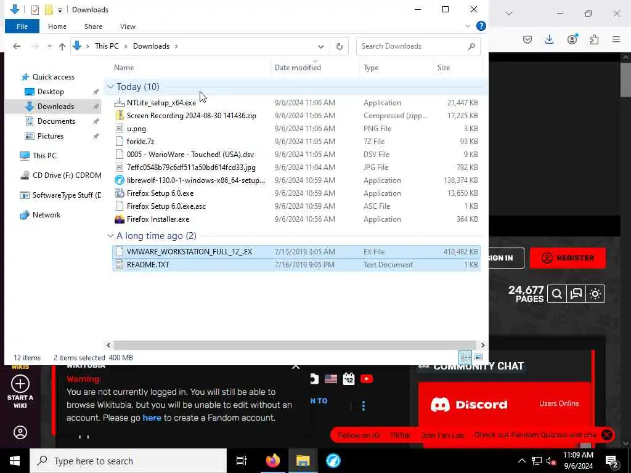The width and height of the screenshot is (631, 473).
Task: Select SoftwareType Stuff drive
Action: (x=67, y=195)
